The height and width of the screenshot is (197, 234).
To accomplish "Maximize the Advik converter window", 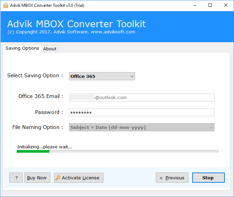I will click(x=210, y=5).
